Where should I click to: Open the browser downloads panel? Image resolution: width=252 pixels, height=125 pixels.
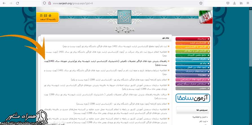click(x=235, y=3)
